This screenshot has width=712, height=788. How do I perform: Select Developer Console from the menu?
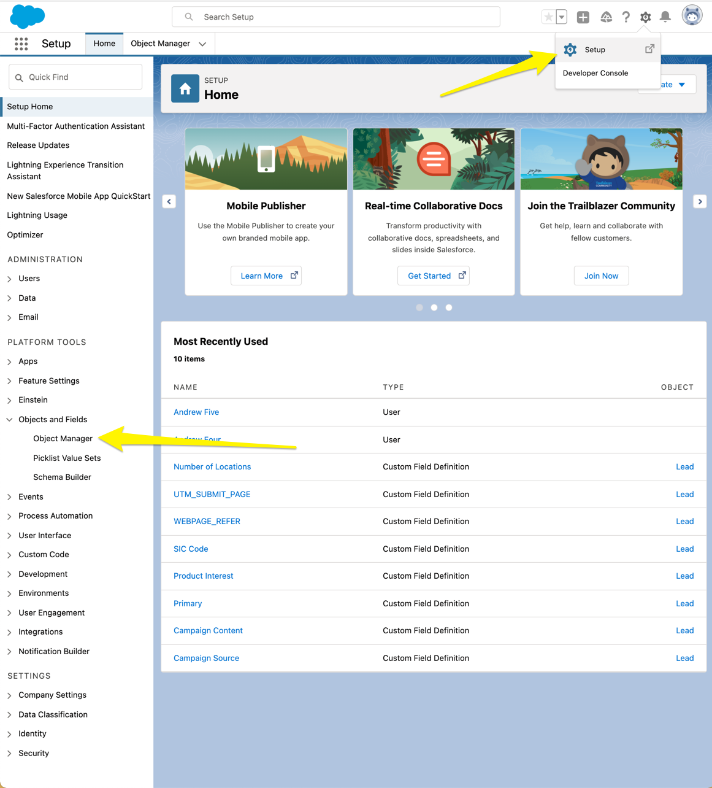[595, 72]
